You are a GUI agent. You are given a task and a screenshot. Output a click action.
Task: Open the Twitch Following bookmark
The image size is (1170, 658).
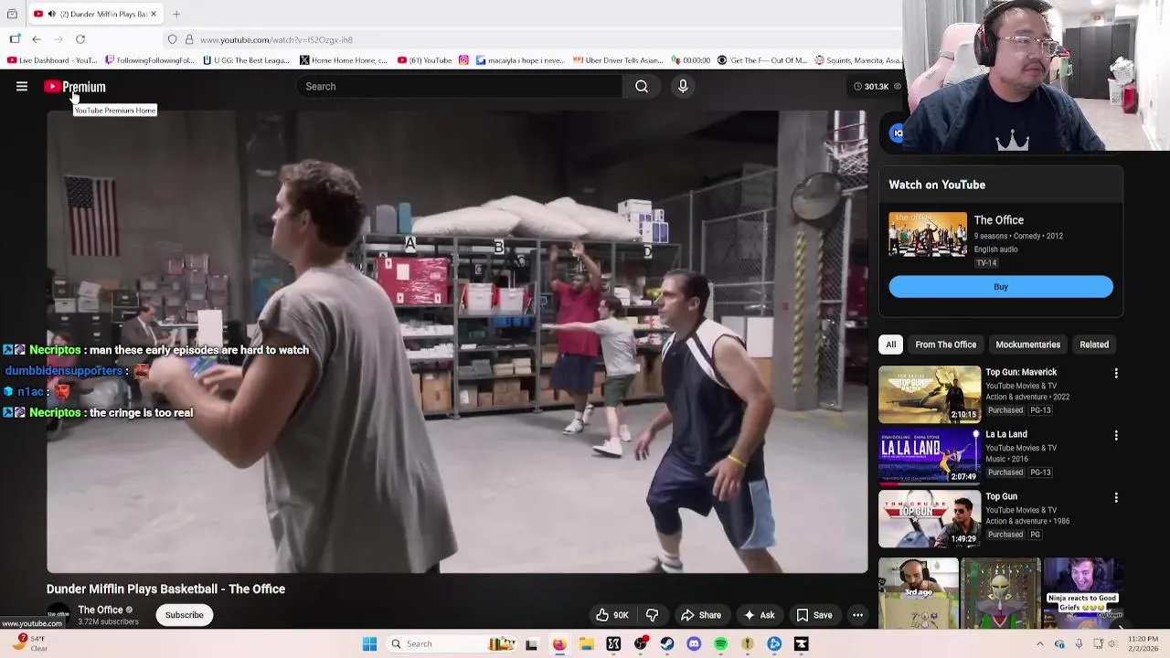[x=150, y=60]
